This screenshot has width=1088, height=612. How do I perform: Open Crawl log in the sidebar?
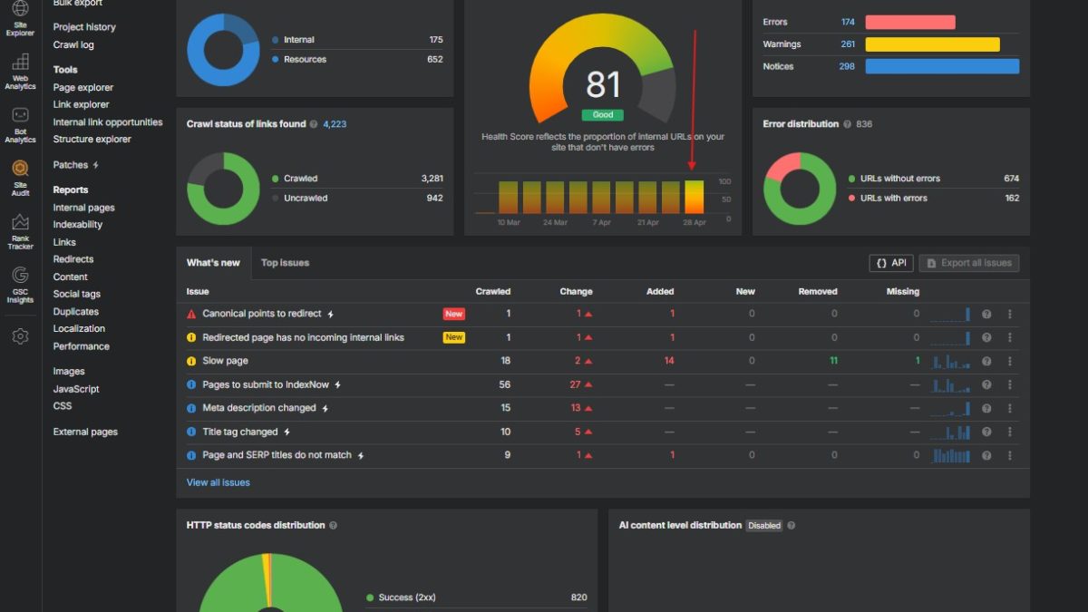(73, 44)
